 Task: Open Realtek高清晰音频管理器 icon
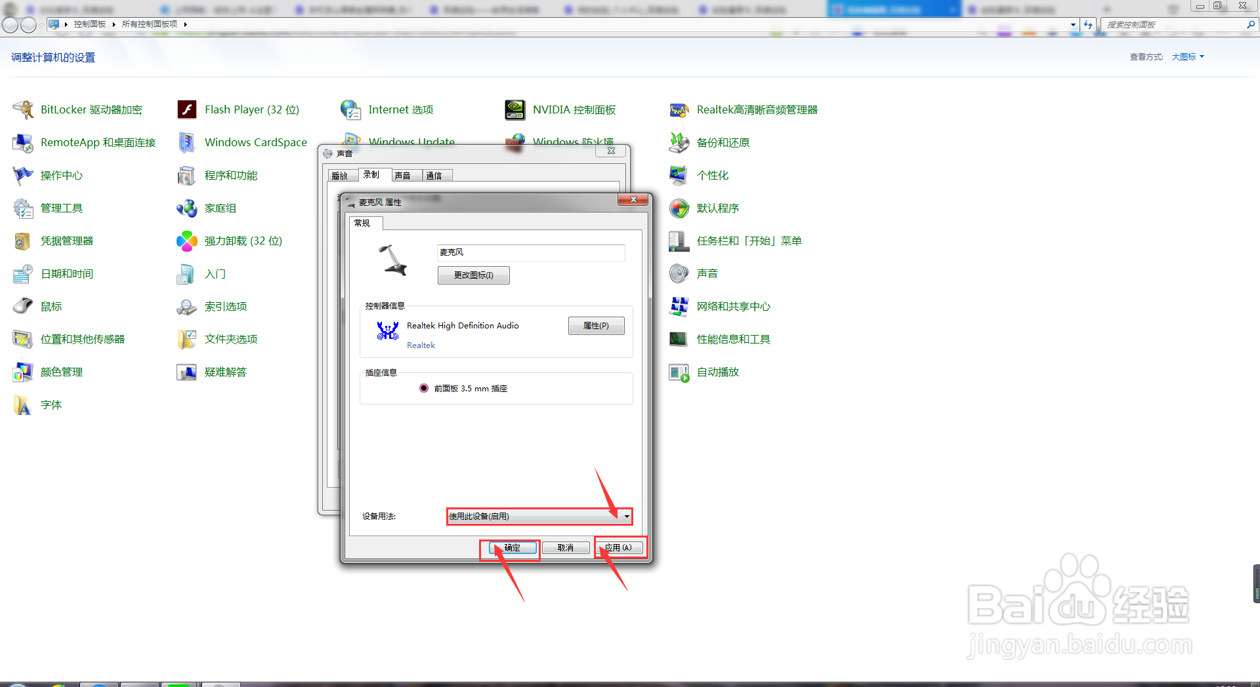pyautogui.click(x=679, y=109)
